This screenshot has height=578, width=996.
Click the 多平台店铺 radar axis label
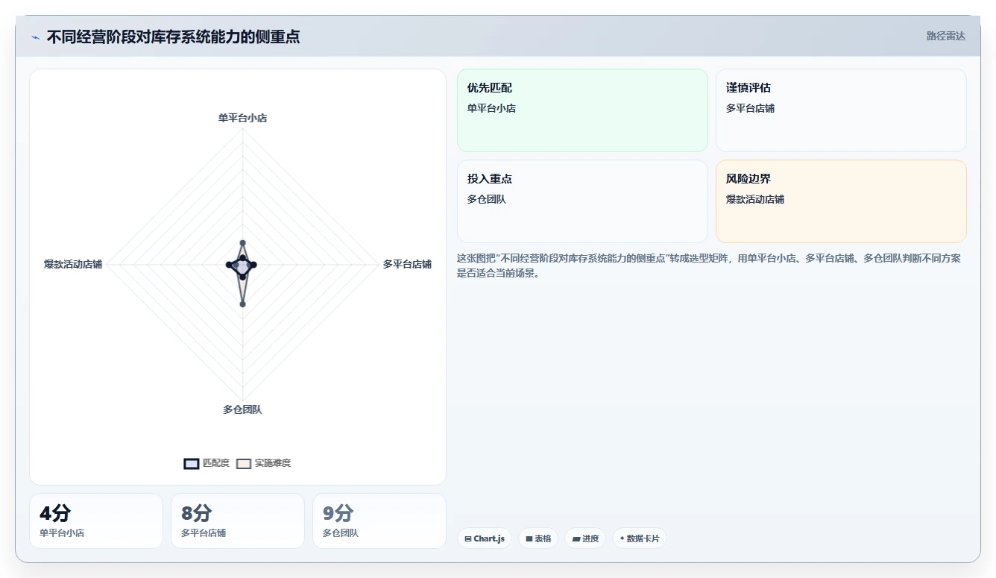407,264
